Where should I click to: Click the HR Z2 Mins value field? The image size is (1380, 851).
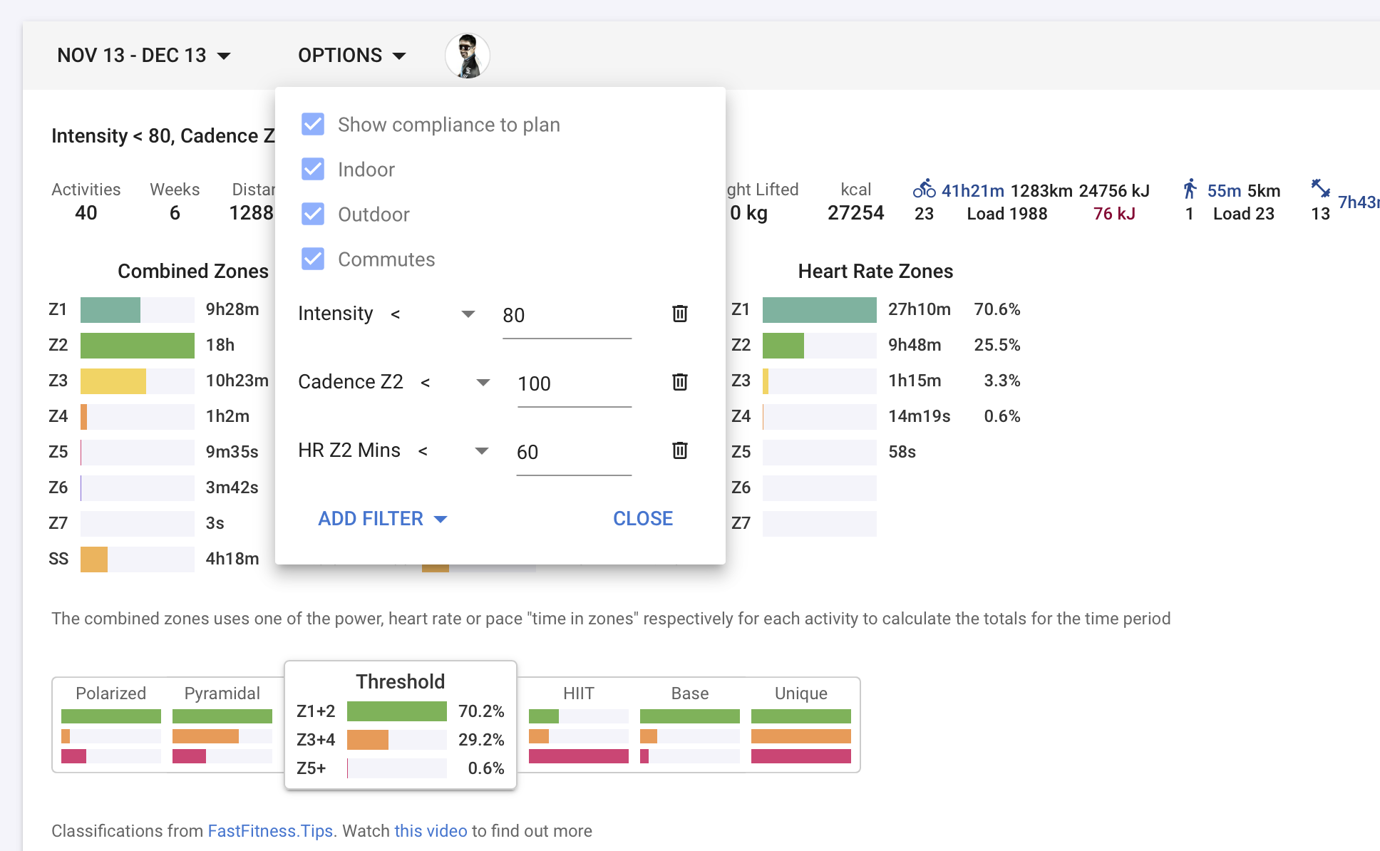point(574,453)
